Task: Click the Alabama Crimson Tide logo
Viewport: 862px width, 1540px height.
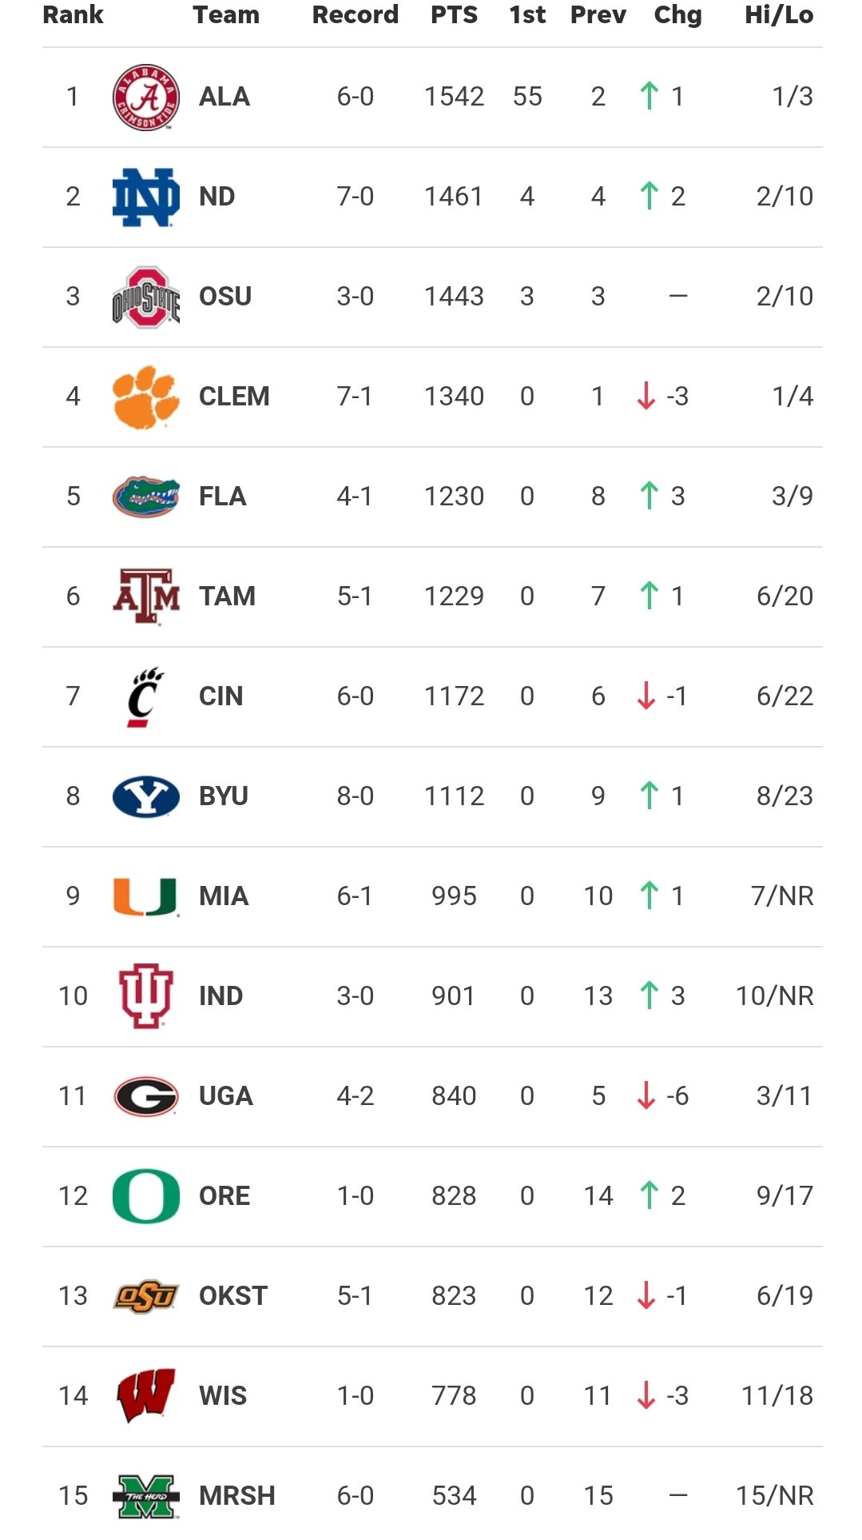Action: coord(145,97)
